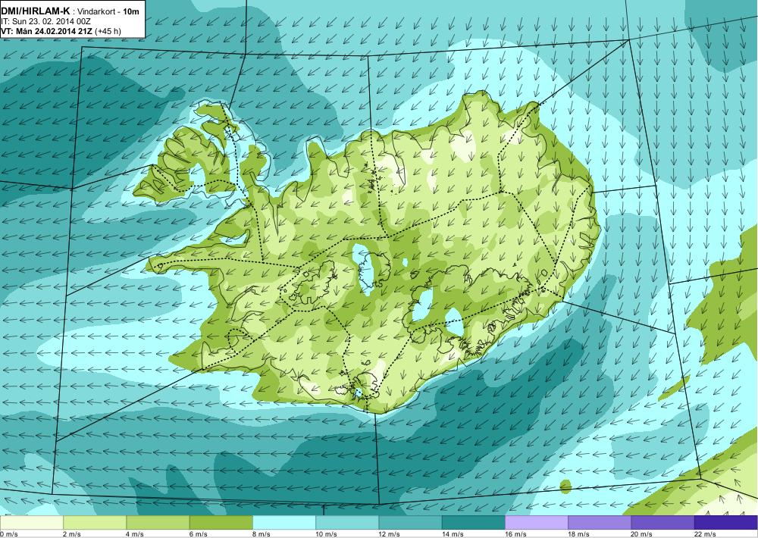Click the "10 m/s" legend label

coord(326,534)
